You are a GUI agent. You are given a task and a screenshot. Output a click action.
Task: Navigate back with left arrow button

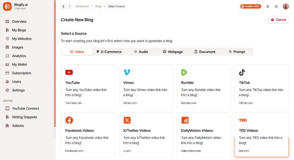coord(63,6)
